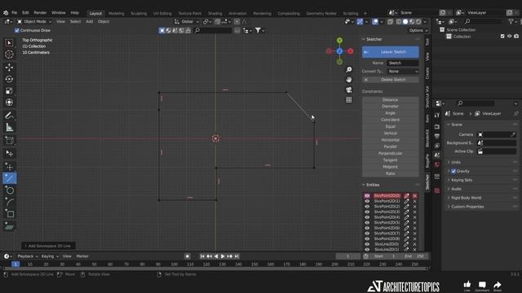Toggle Collection visibility eye in Outliner
Viewport: 522px width, 293px height.
509,36
